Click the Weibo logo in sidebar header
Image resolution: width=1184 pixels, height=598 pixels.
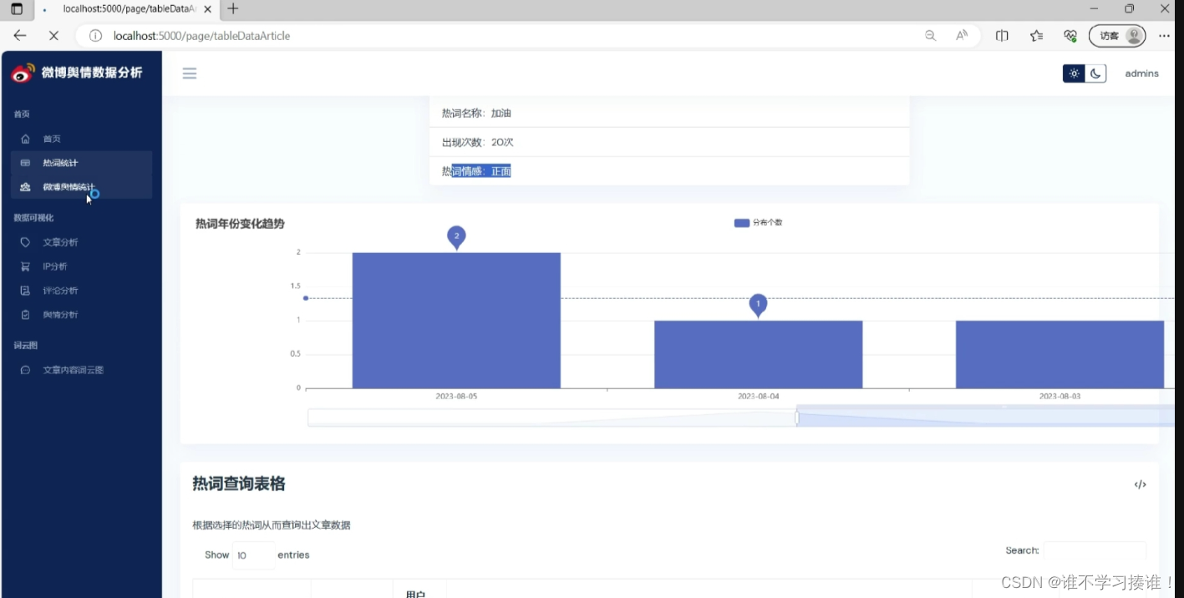pyautogui.click(x=23, y=73)
